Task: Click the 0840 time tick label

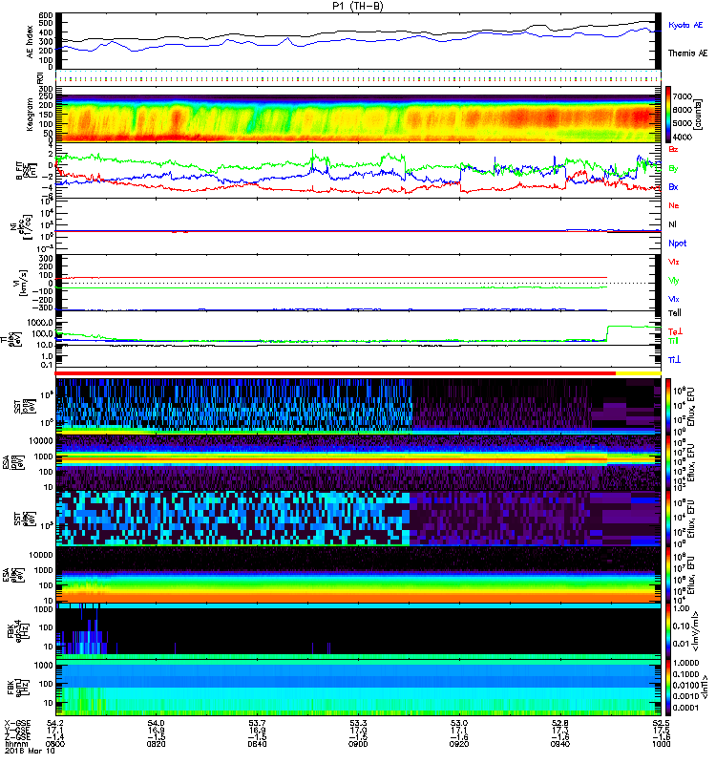Action: coord(257,744)
